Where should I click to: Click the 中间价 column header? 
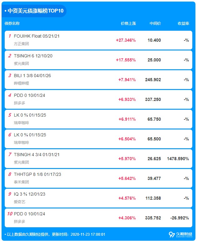pos(155,24)
